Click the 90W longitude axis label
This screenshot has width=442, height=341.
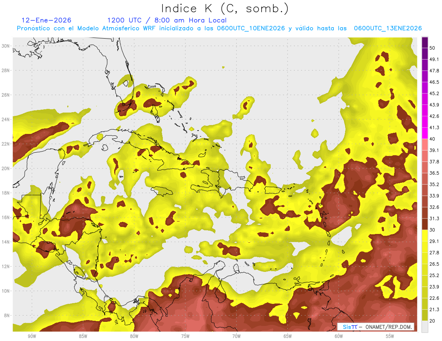32,336
